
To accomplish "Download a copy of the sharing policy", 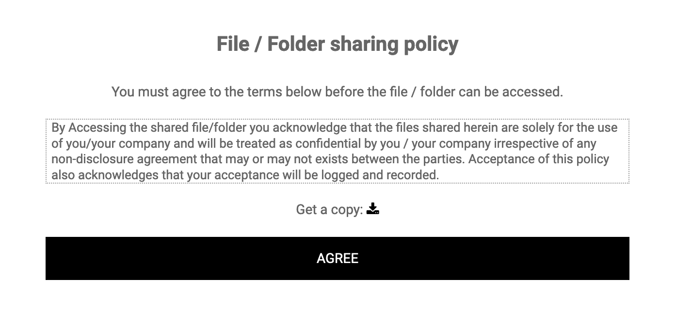I will pos(372,209).
